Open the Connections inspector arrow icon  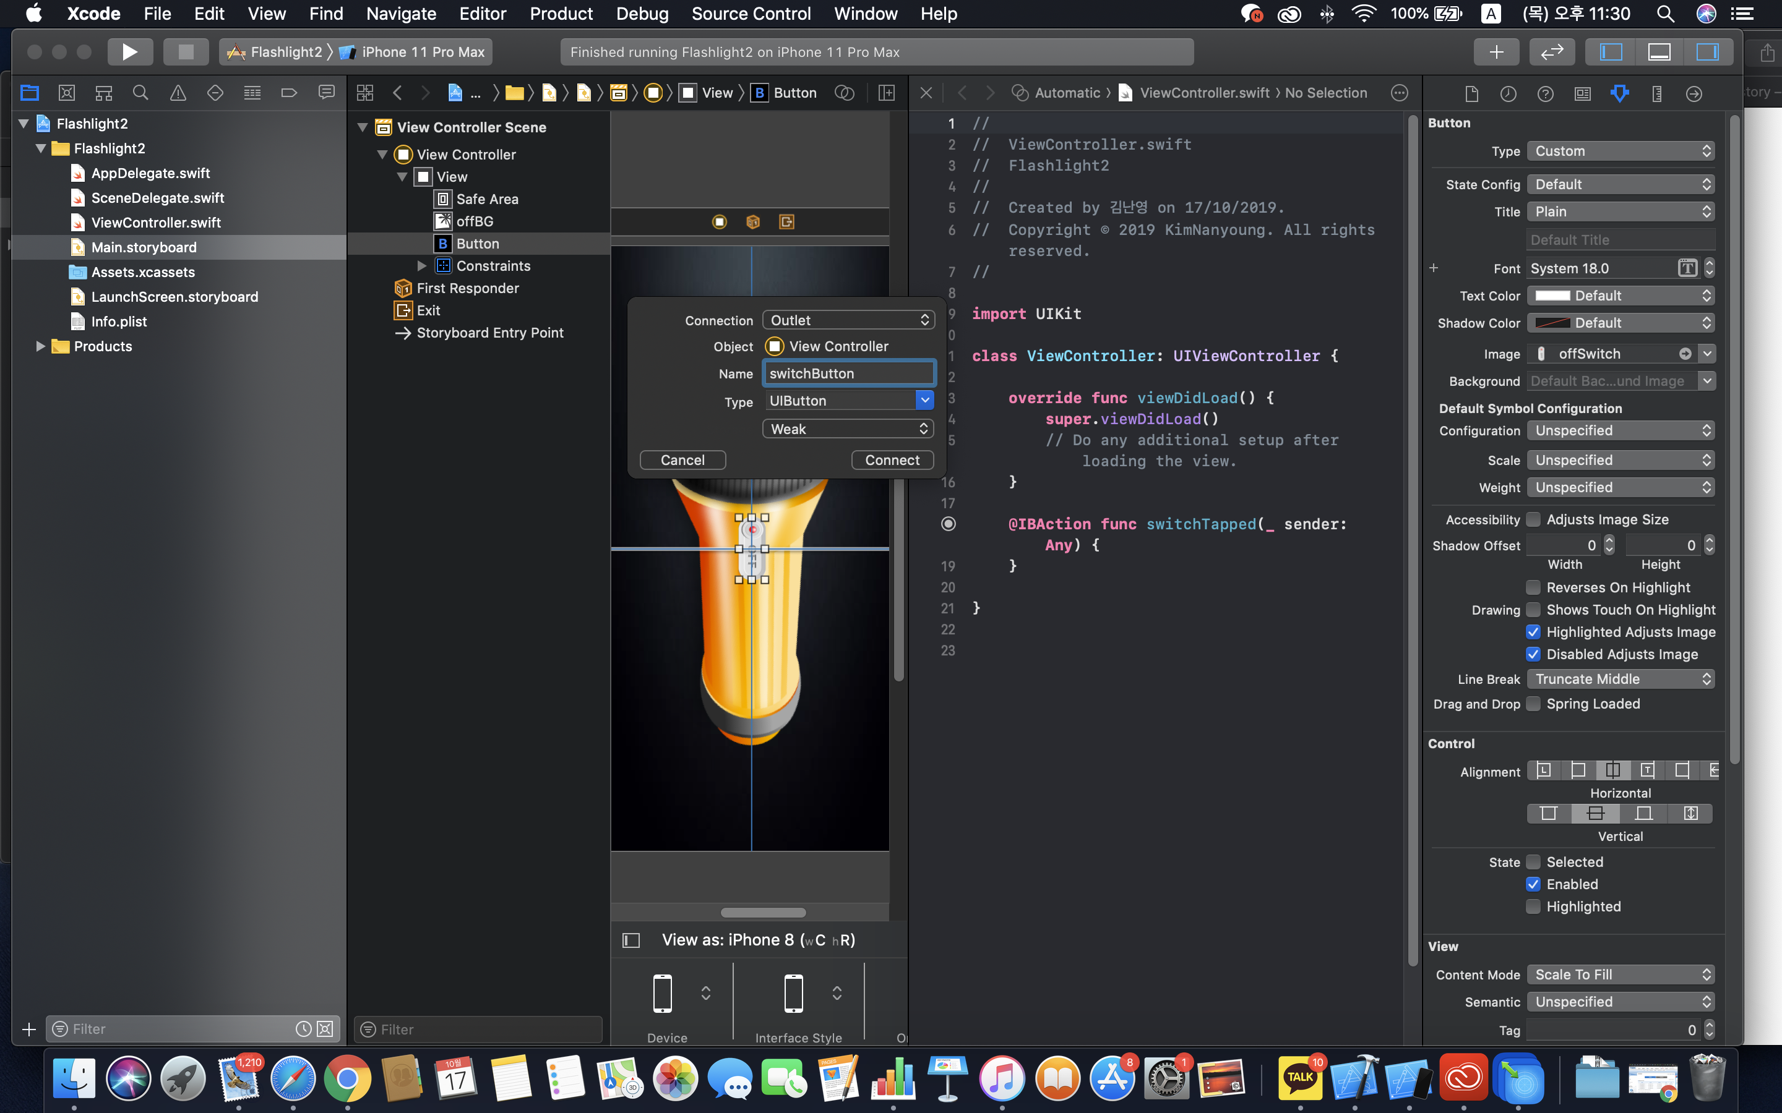click(x=1694, y=93)
